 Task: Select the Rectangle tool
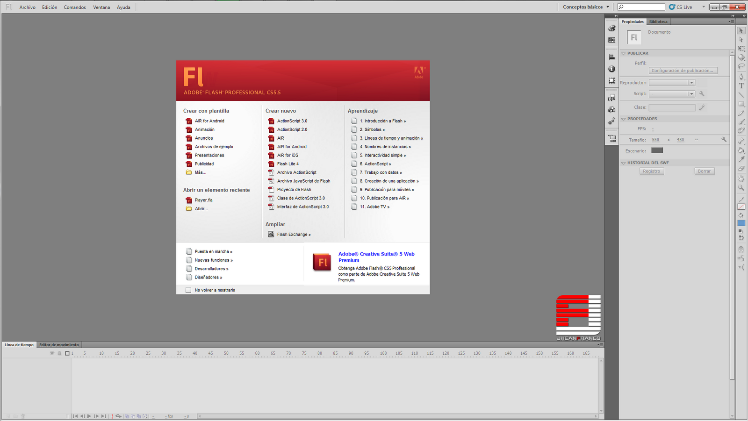(741, 104)
